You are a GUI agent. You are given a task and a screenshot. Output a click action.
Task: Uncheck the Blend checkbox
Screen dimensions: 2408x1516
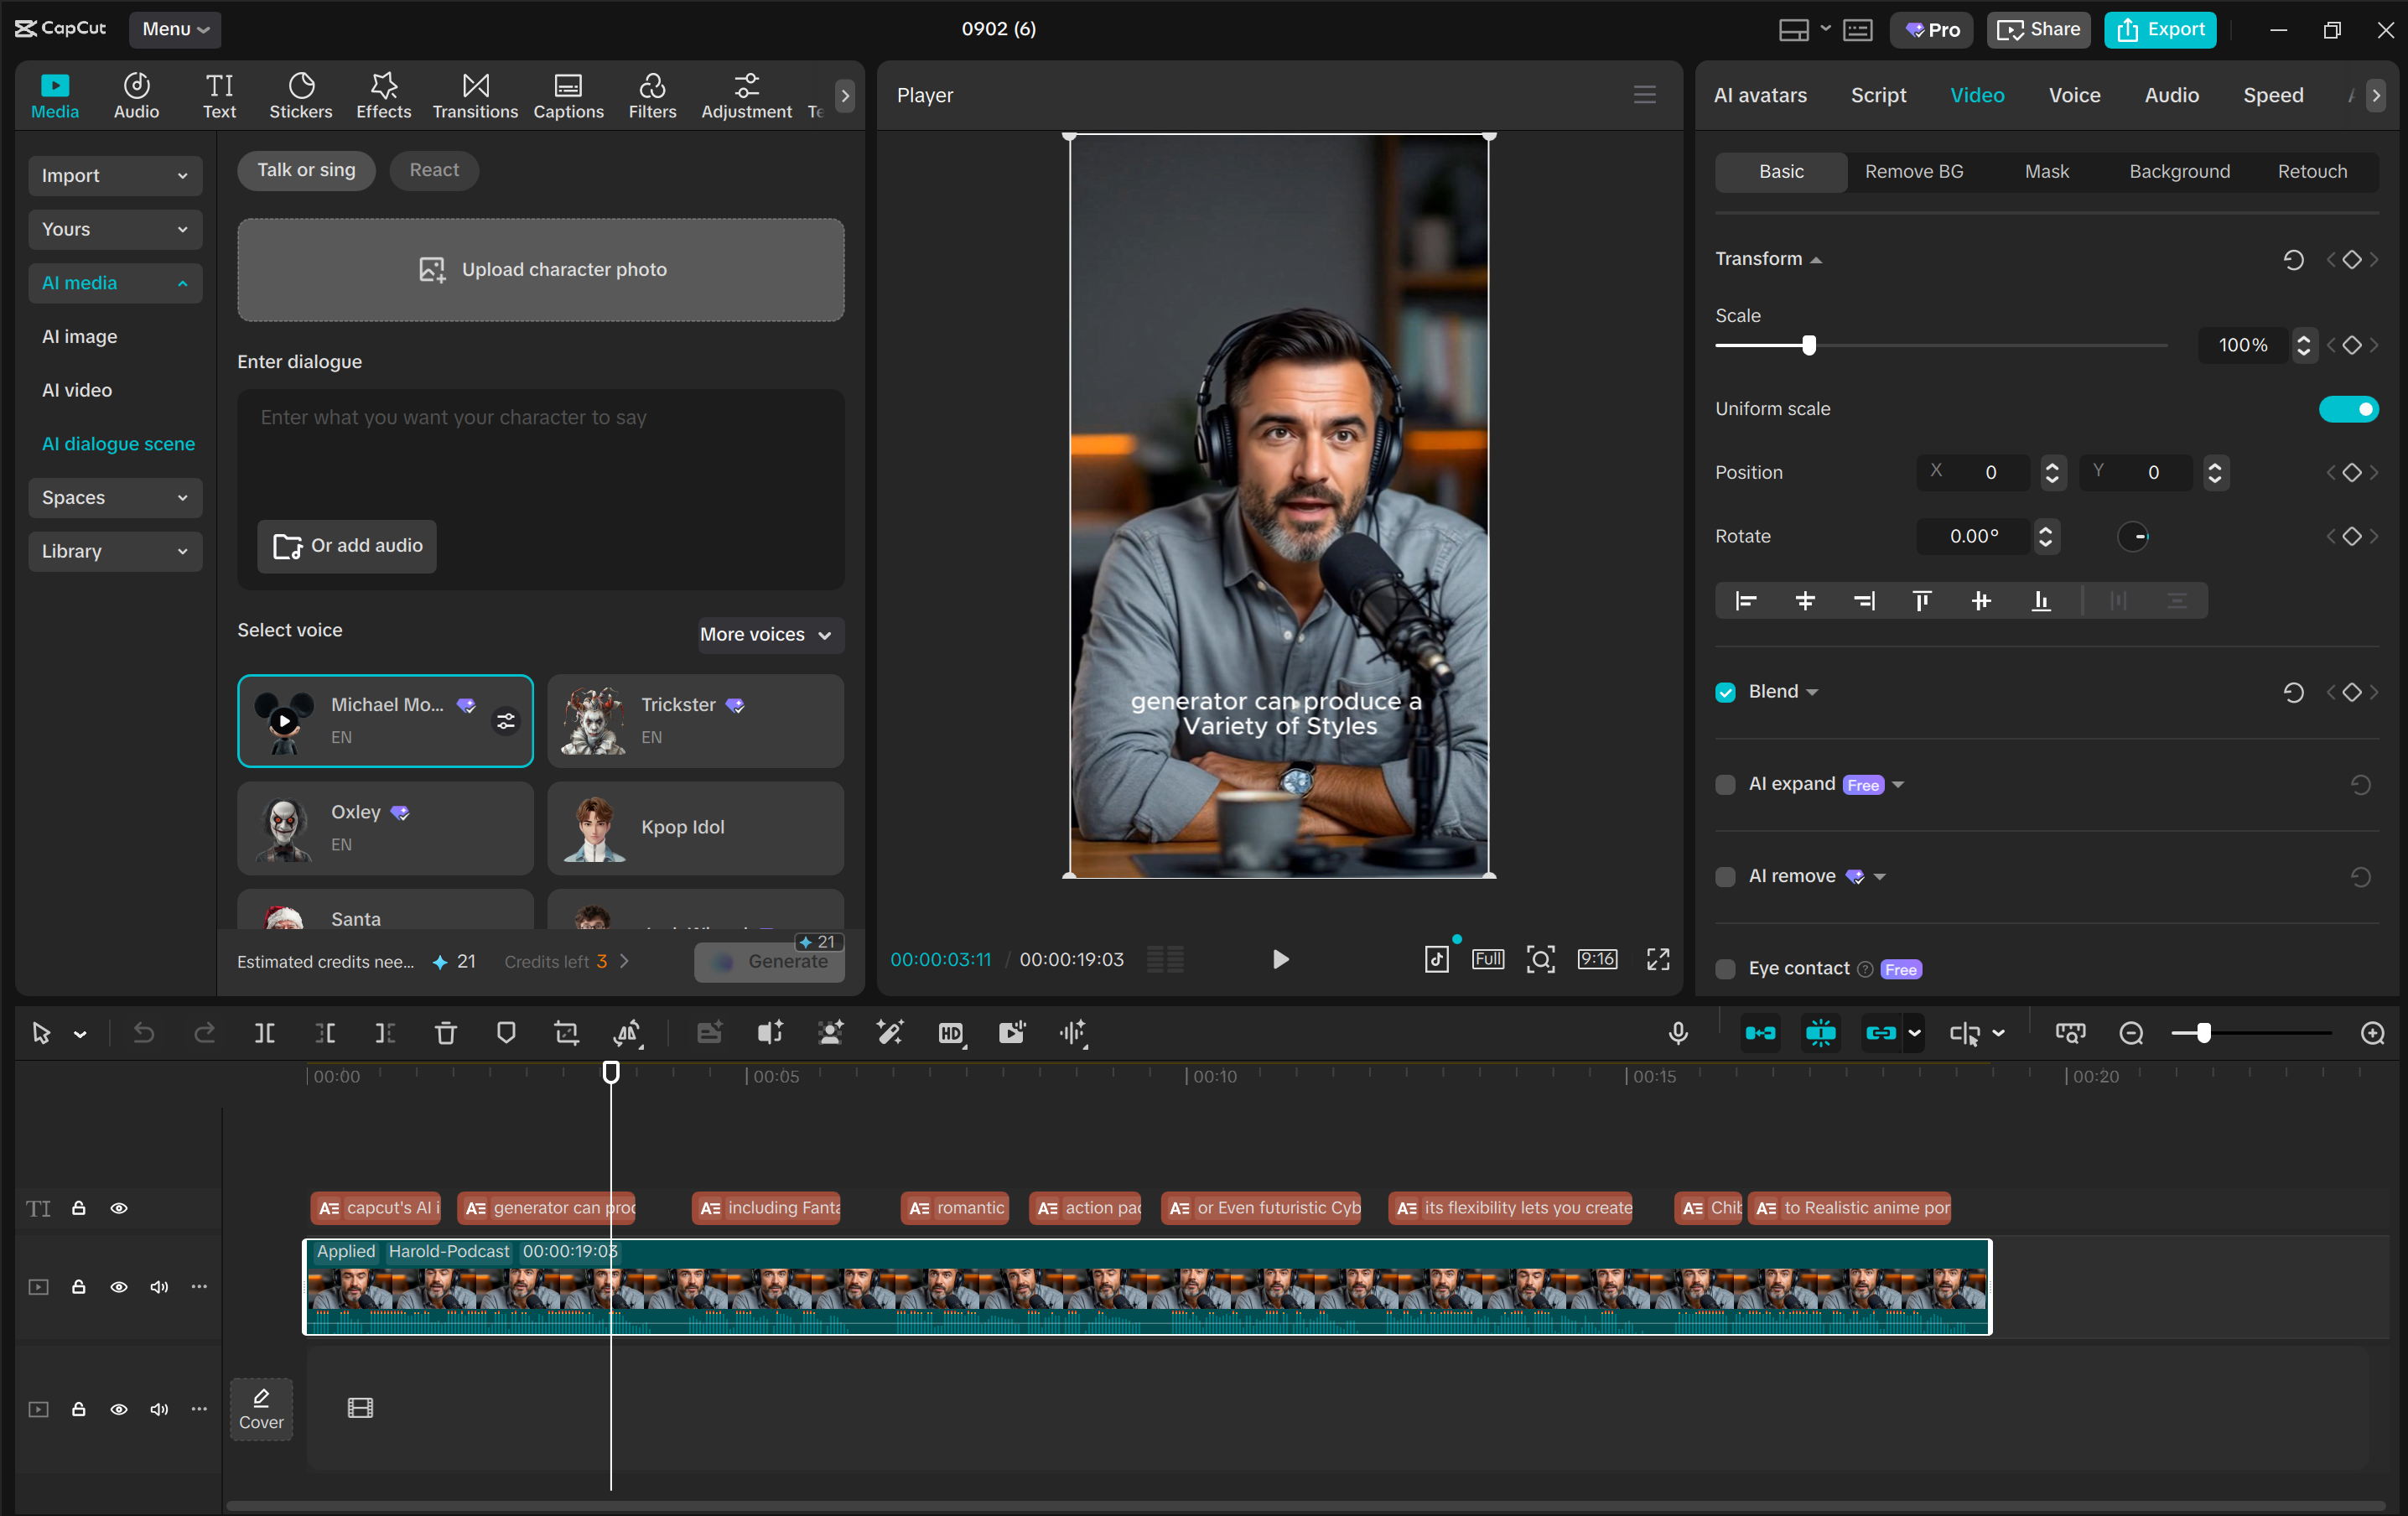1726,692
